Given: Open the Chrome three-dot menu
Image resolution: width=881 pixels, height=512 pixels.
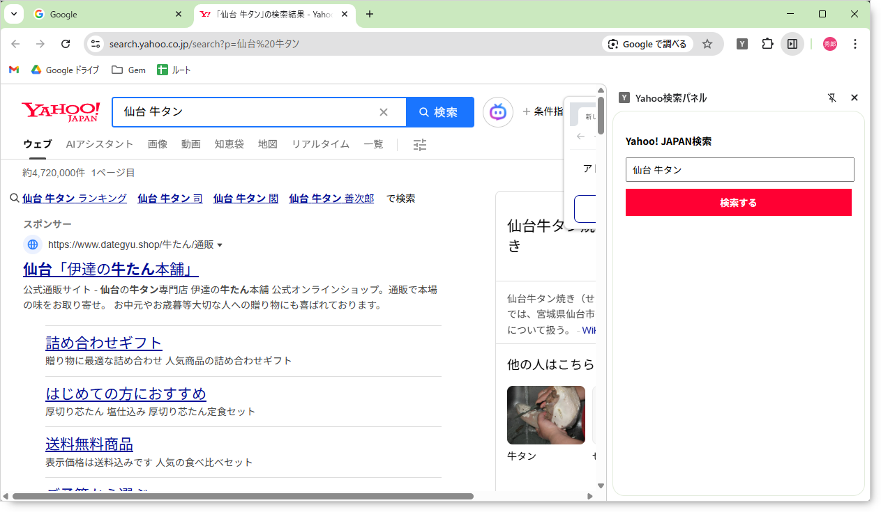Looking at the screenshot, I should pyautogui.click(x=855, y=44).
